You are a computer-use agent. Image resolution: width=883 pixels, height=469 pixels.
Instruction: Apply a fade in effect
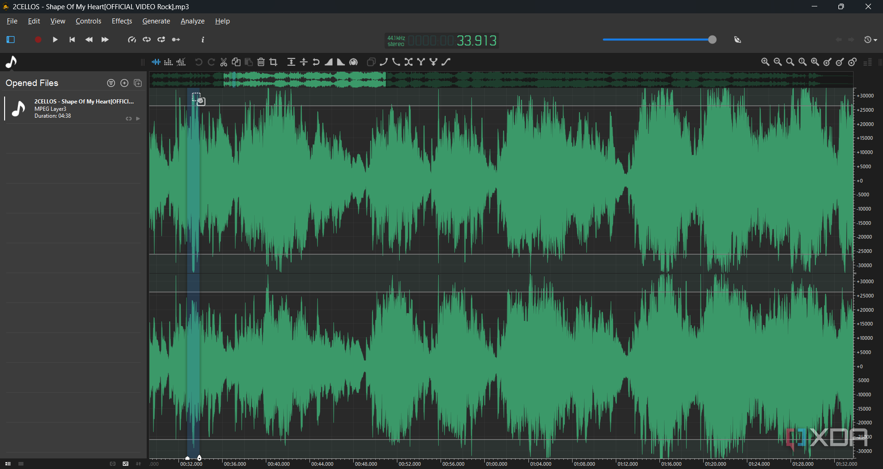pyautogui.click(x=328, y=62)
